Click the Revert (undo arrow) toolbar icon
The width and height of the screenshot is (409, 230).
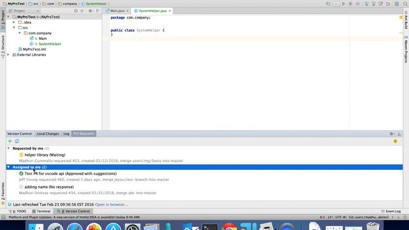click(x=388, y=4)
